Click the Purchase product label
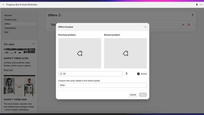The height and width of the screenshot is (115, 204). pyautogui.click(x=67, y=35)
